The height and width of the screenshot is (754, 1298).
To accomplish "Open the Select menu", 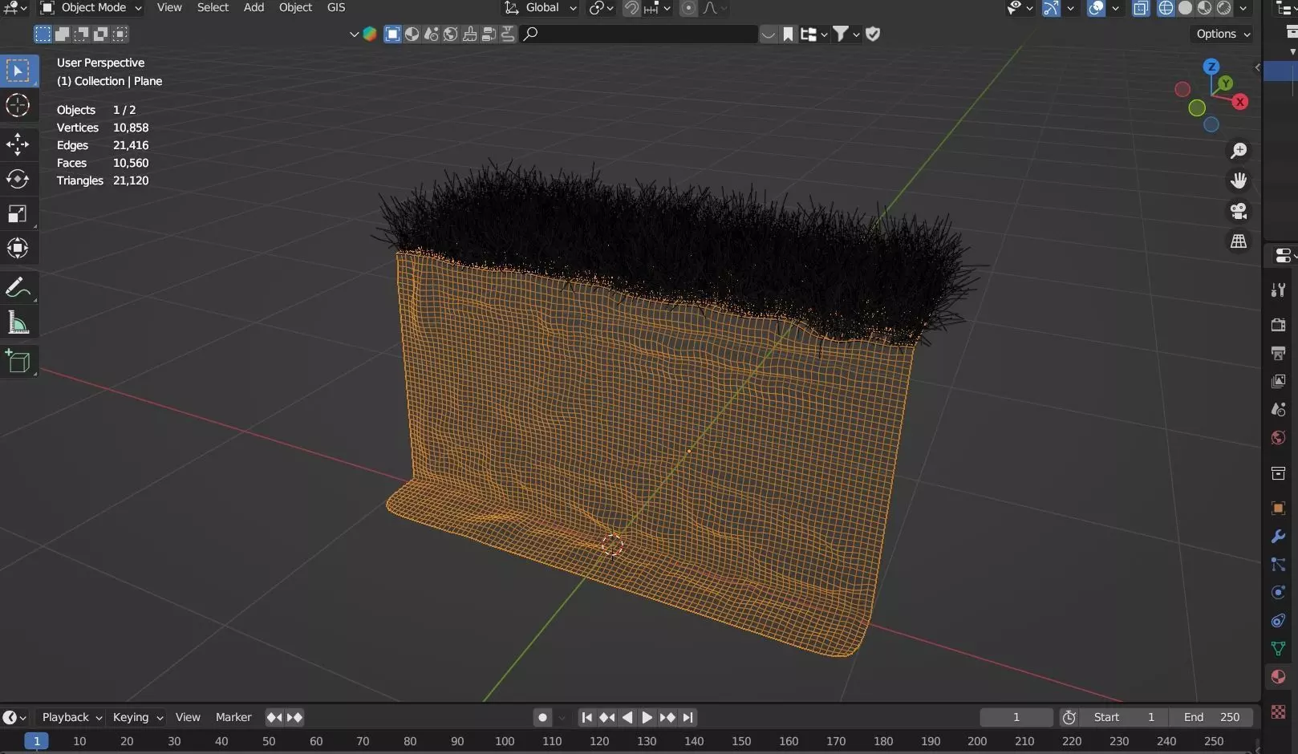I will [x=213, y=8].
